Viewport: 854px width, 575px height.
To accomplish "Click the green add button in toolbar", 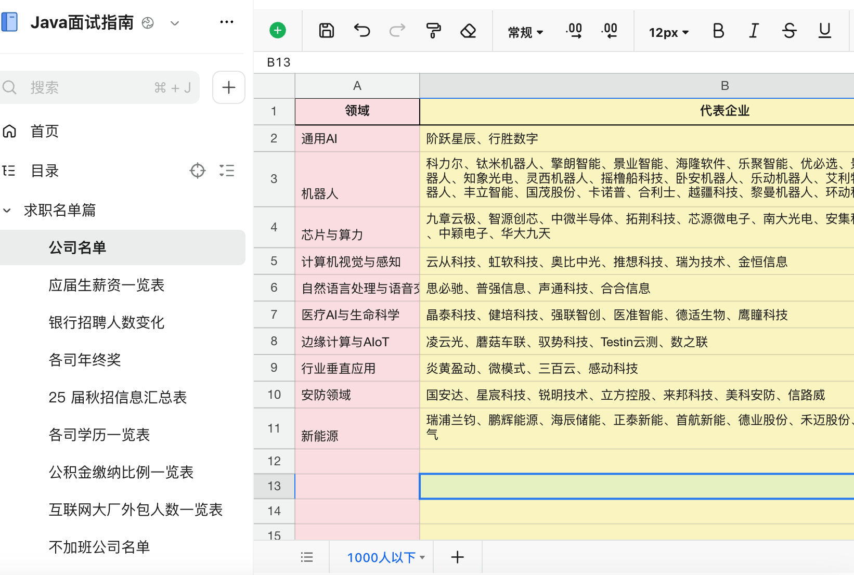I will (x=278, y=31).
